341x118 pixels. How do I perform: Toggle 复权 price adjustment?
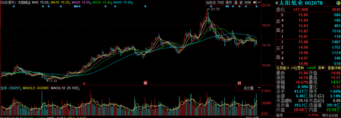point(229,2)
